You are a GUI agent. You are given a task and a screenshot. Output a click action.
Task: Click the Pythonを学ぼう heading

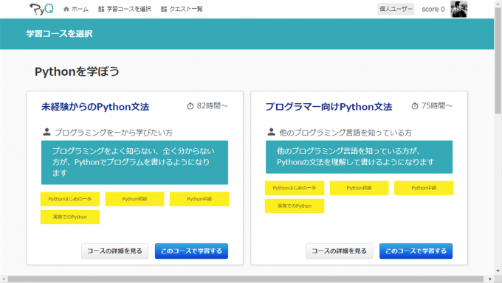click(x=77, y=71)
